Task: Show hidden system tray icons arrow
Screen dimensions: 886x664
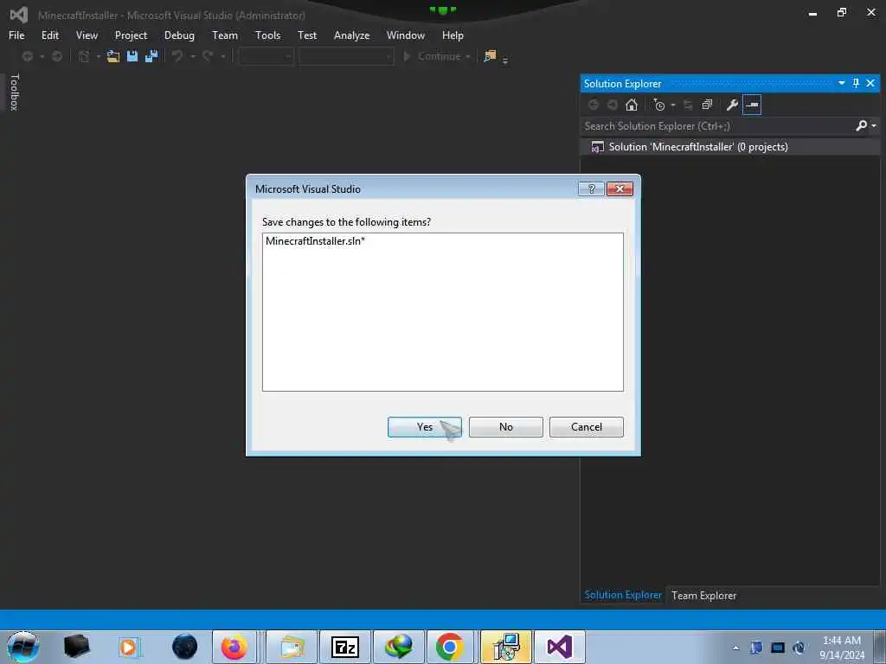Action: [x=735, y=648]
